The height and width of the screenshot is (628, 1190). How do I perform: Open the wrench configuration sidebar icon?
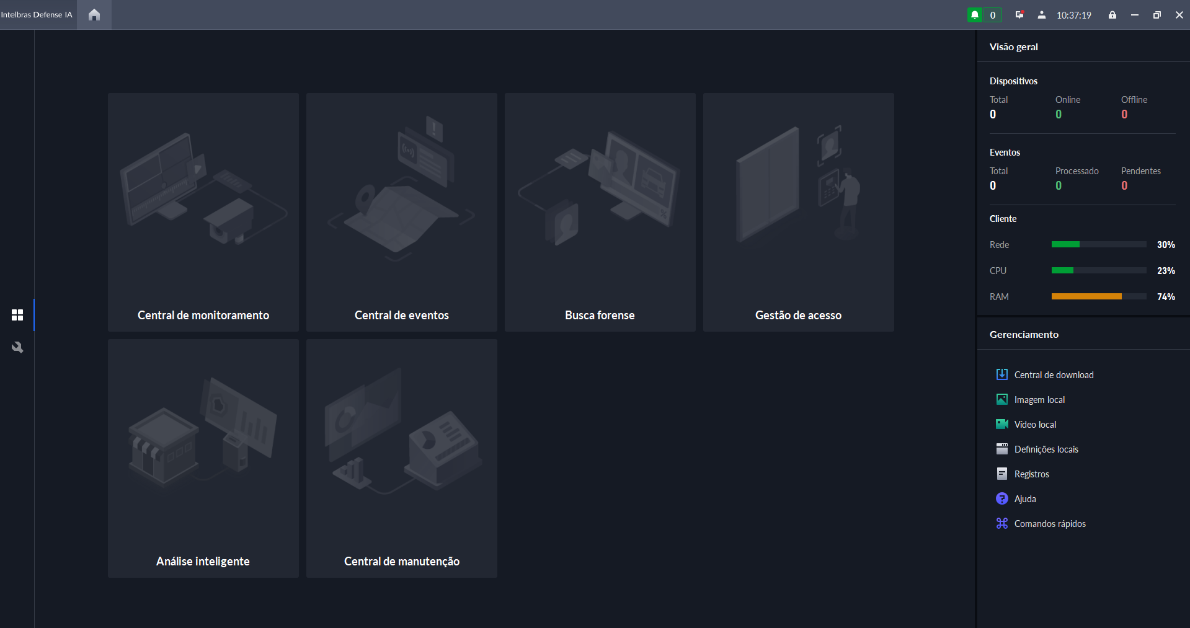(x=17, y=347)
